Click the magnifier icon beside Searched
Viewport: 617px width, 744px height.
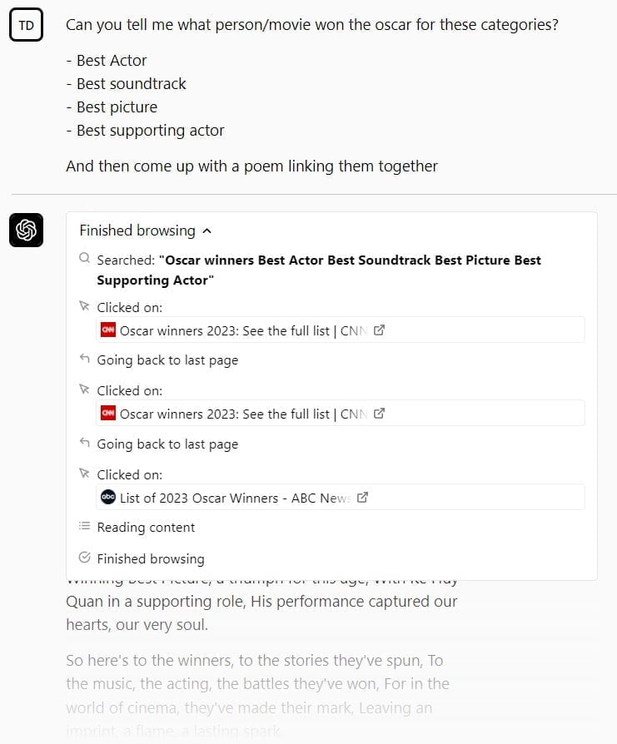(84, 259)
